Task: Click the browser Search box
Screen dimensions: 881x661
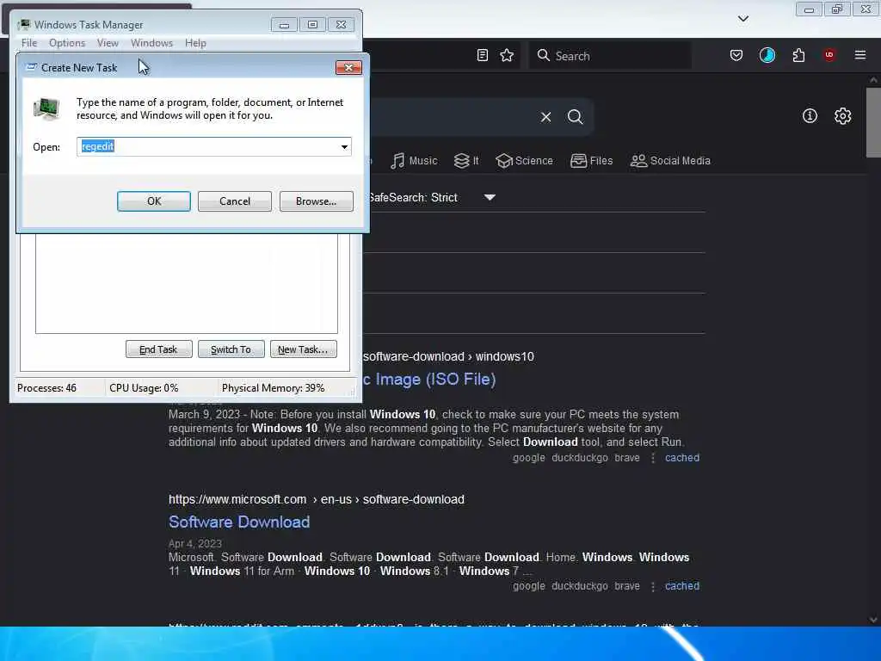Action: [610, 55]
